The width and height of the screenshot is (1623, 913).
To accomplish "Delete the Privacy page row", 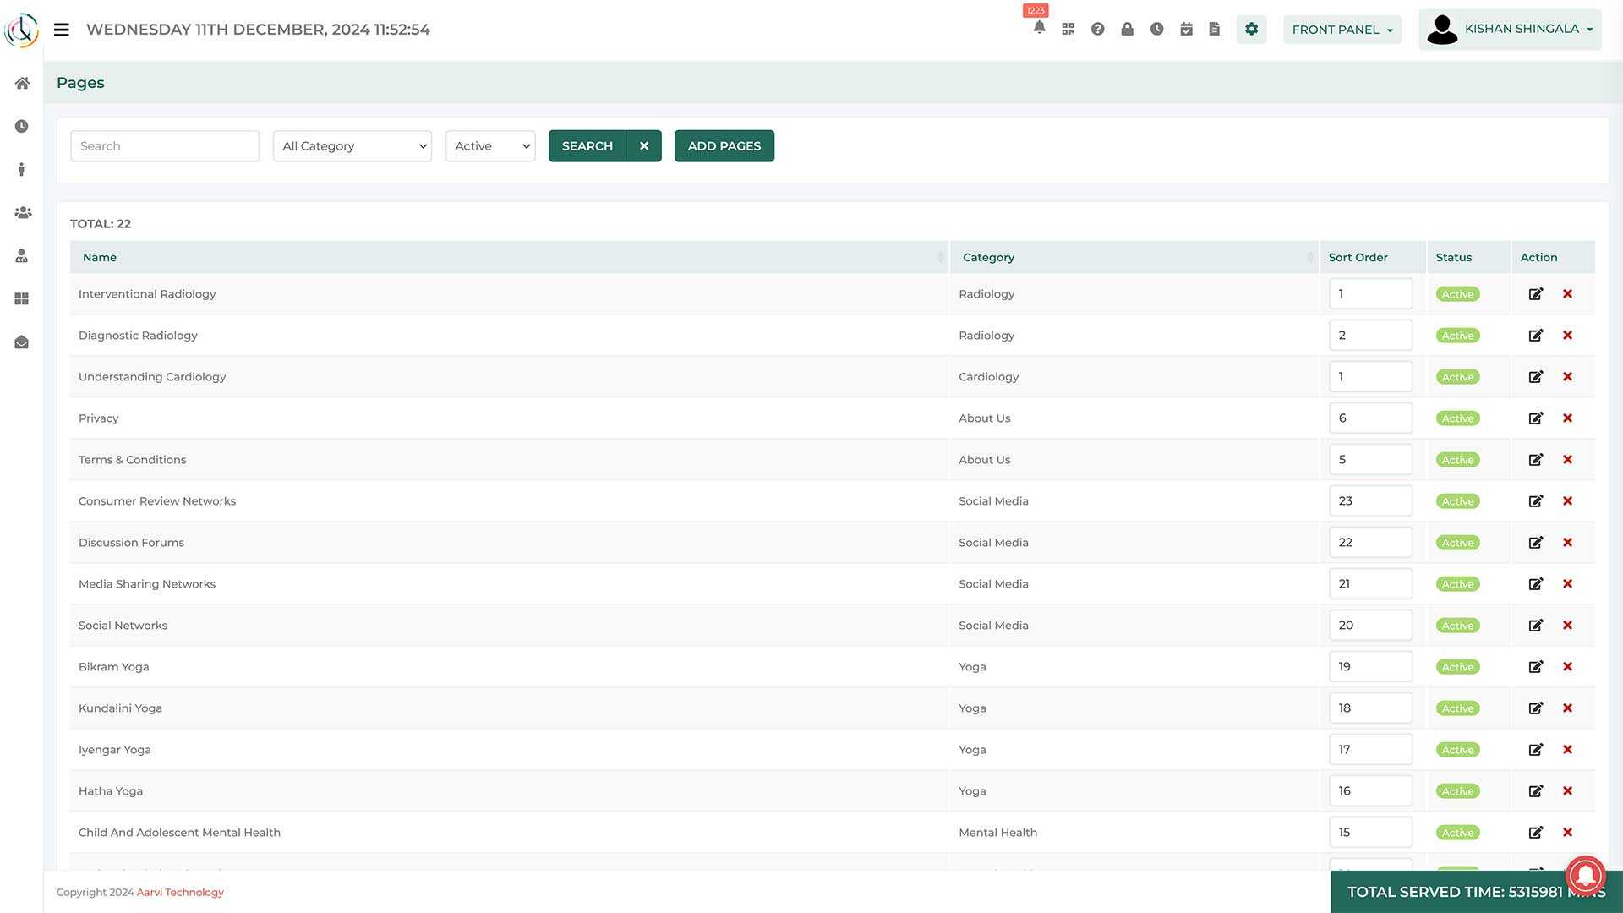I will 1567,418.
